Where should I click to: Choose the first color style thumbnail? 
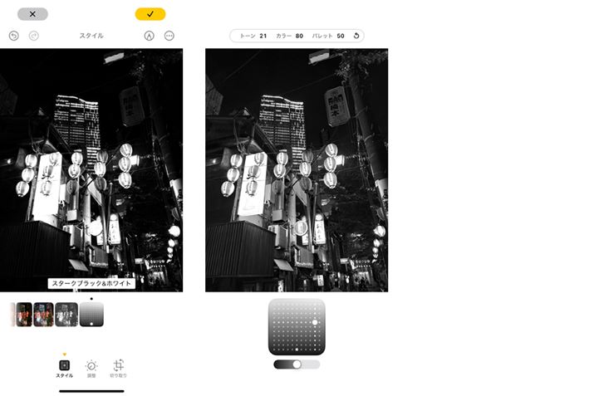click(24, 314)
